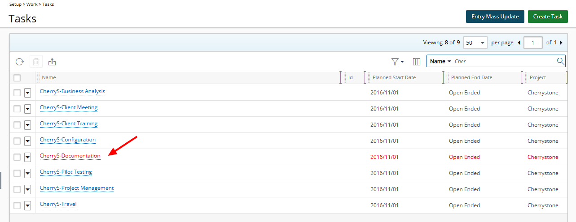The width and height of the screenshot is (576, 222).
Task: Check the CherryS-Configuration row checkbox
Action: click(x=17, y=141)
